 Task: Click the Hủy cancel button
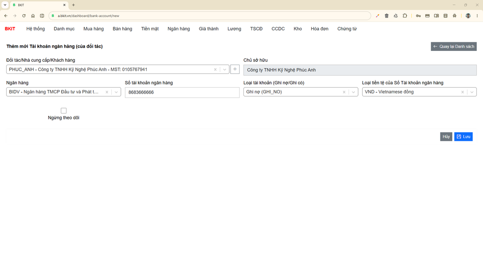tap(446, 137)
